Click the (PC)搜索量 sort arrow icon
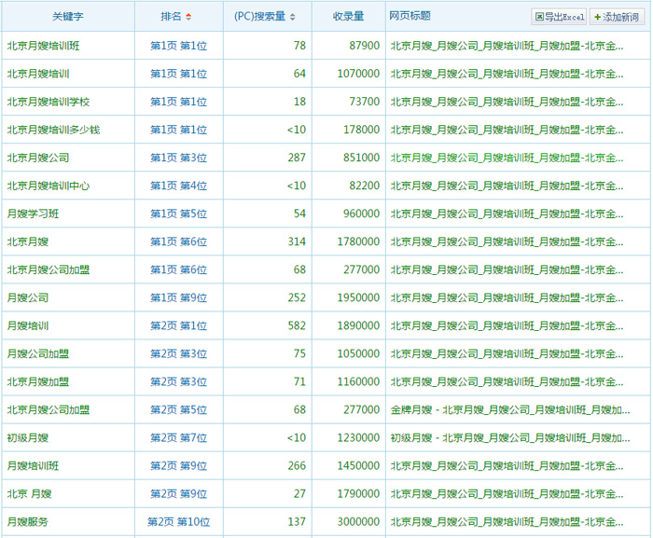Screen dimensions: 653x538 click(293, 17)
